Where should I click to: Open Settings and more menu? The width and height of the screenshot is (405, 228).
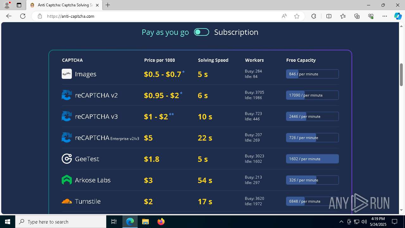pos(385,16)
